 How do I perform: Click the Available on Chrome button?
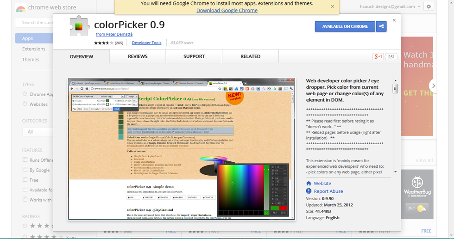point(345,26)
